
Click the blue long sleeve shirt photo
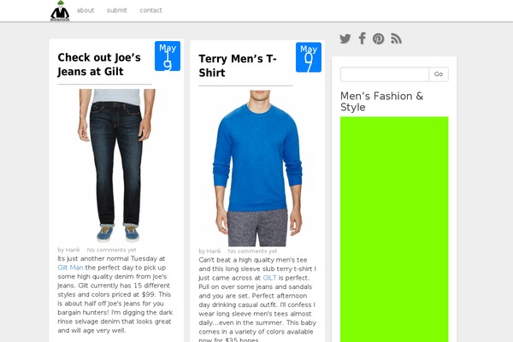coord(257,168)
